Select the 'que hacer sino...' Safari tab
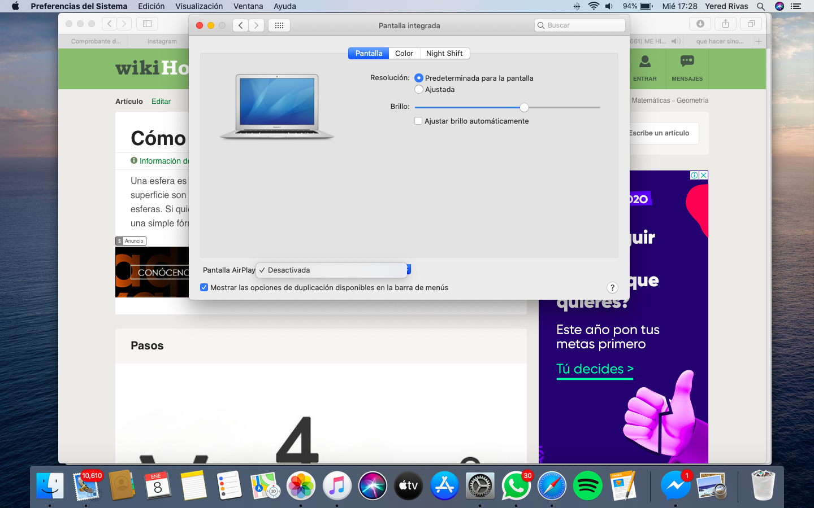Screen dimensions: 814x508 (x=719, y=41)
